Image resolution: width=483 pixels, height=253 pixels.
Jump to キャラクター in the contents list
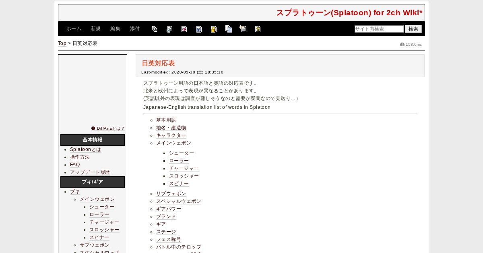(171, 136)
